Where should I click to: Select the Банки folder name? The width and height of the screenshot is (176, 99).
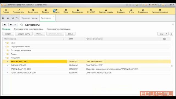(13, 43)
